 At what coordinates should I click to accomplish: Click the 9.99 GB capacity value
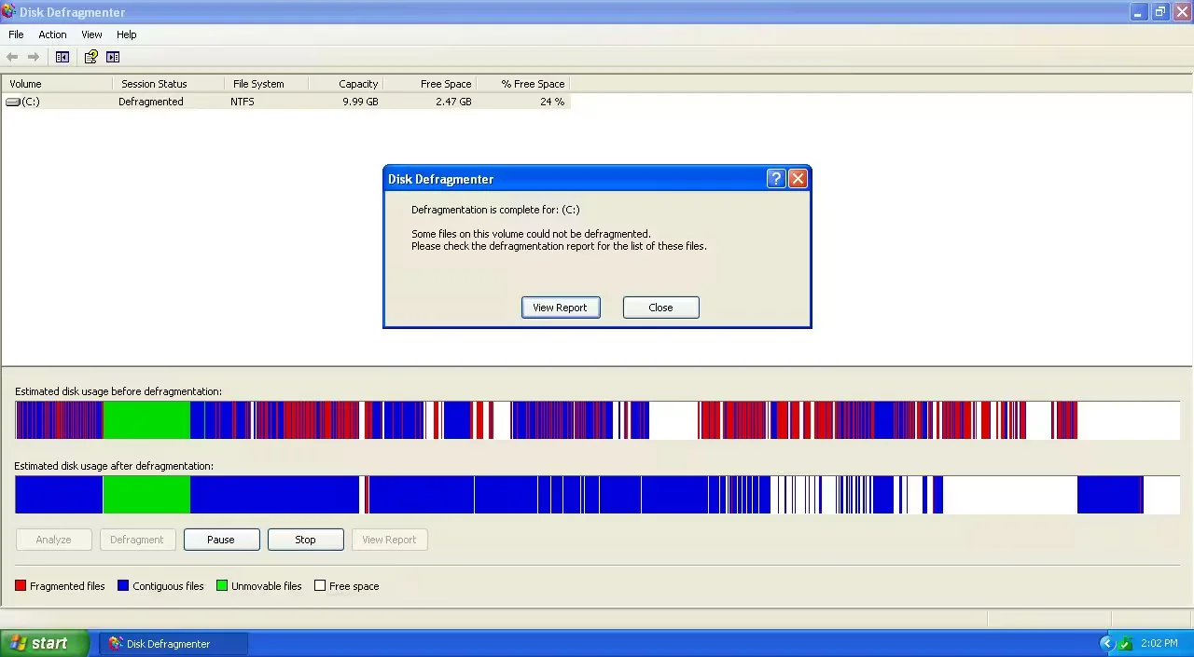click(x=360, y=102)
